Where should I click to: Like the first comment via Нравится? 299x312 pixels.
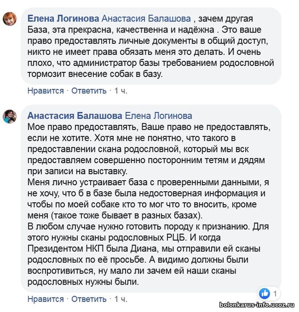[45, 91]
